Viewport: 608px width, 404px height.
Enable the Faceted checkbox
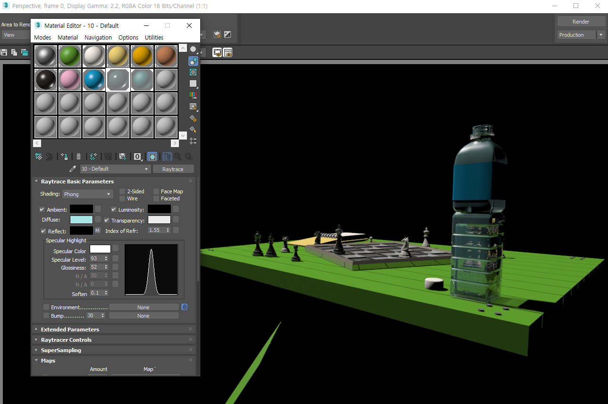pyautogui.click(x=156, y=198)
